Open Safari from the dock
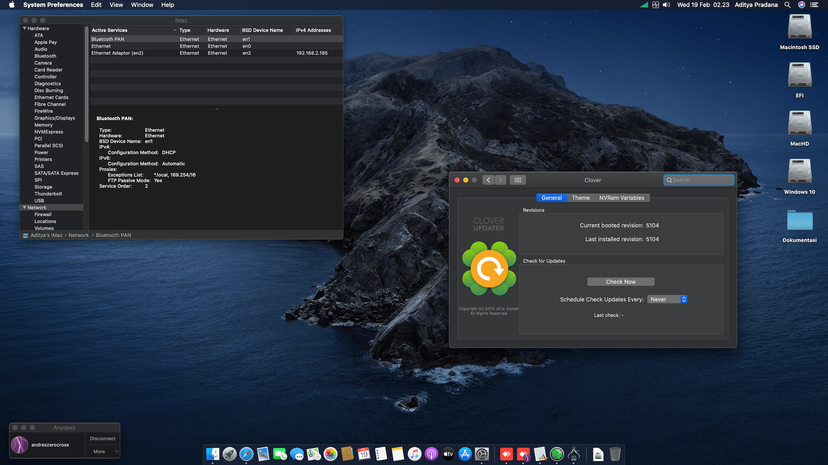The width and height of the screenshot is (828, 465). (246, 454)
